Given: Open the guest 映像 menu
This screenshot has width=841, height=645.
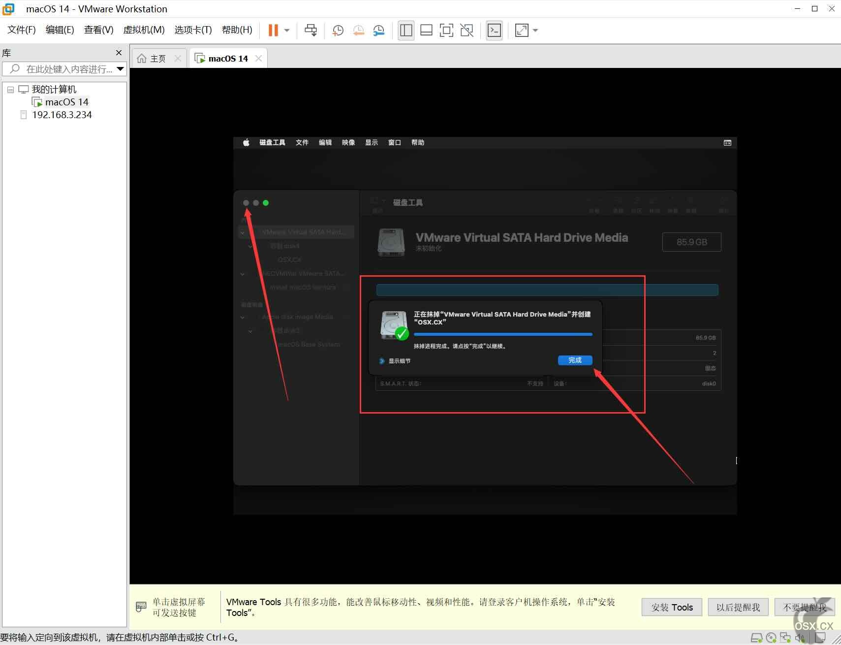Looking at the screenshot, I should [348, 142].
